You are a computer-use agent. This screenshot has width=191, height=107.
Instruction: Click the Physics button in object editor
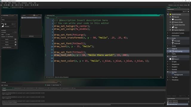(x=7, y=45)
